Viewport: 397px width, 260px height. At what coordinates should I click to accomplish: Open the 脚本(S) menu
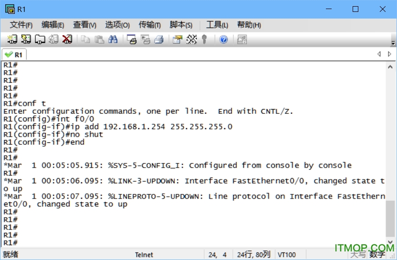coord(181,25)
